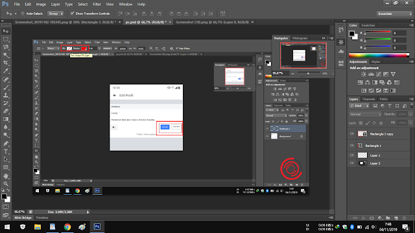This screenshot has width=415, height=233.
Task: Open the layer blend mode Normal dropdown
Action: click(365, 115)
